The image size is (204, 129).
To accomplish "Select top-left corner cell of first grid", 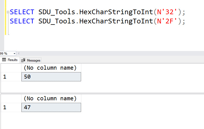I will click(11, 68).
